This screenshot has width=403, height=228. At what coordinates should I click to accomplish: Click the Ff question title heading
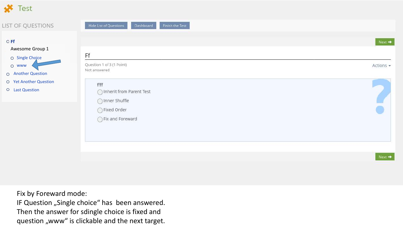[x=87, y=55]
